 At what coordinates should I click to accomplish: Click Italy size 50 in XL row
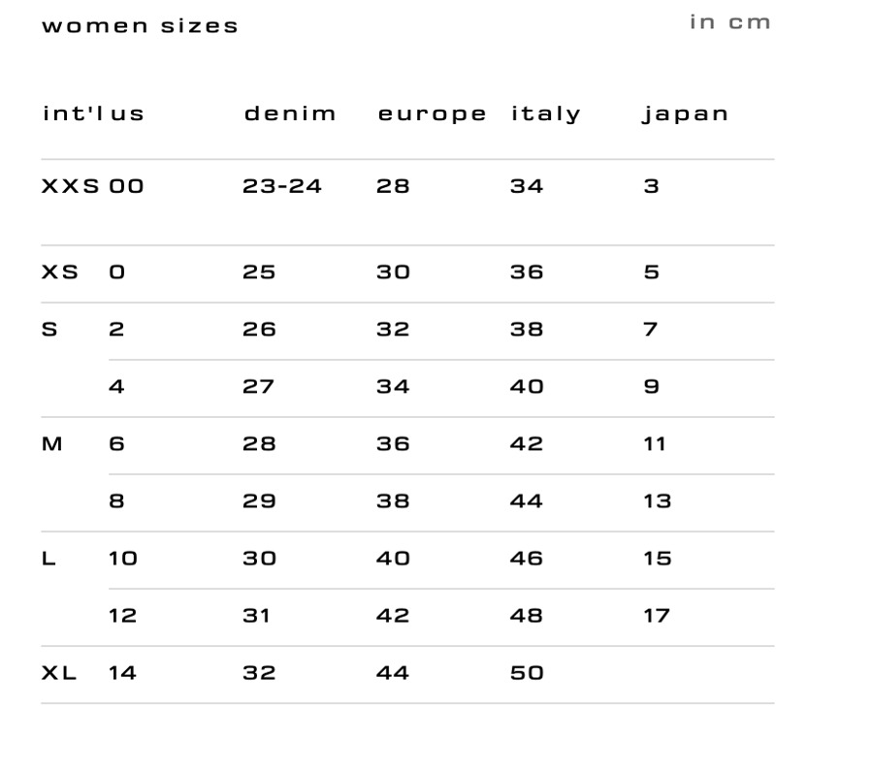527,673
